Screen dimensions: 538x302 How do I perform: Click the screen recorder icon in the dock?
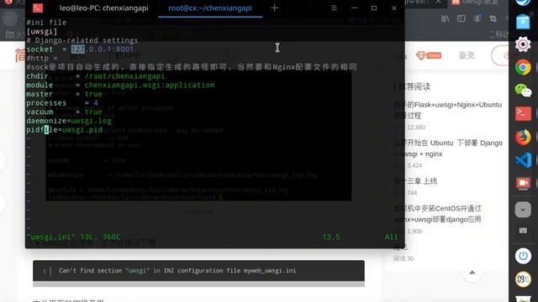tap(523, 184)
